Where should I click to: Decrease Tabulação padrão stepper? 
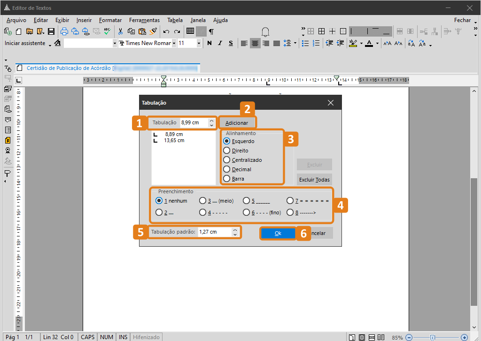tap(235, 234)
